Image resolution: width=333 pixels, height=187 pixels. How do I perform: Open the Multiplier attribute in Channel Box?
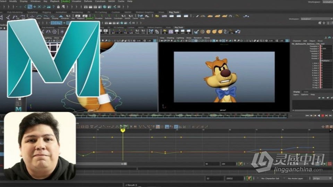point(325,61)
